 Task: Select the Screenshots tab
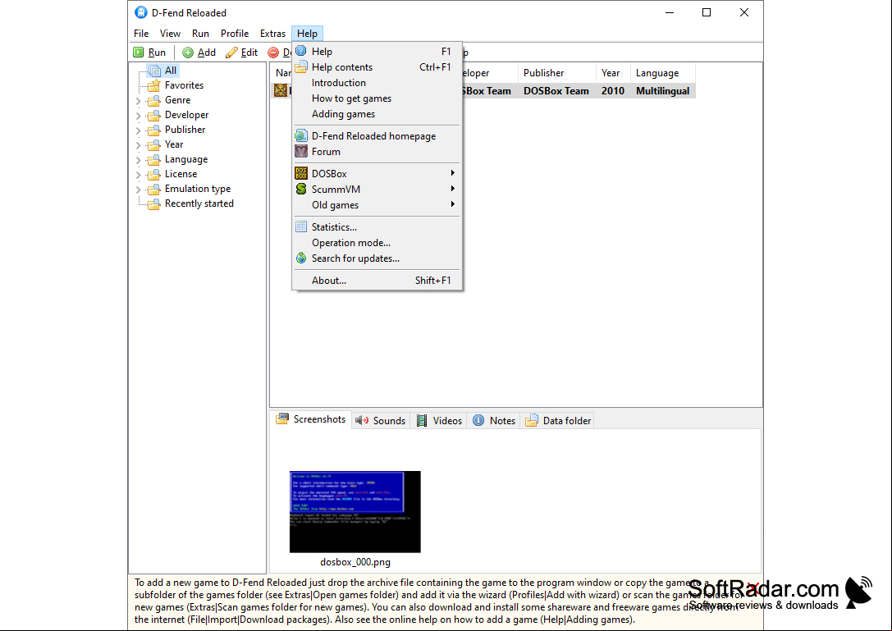tap(311, 419)
